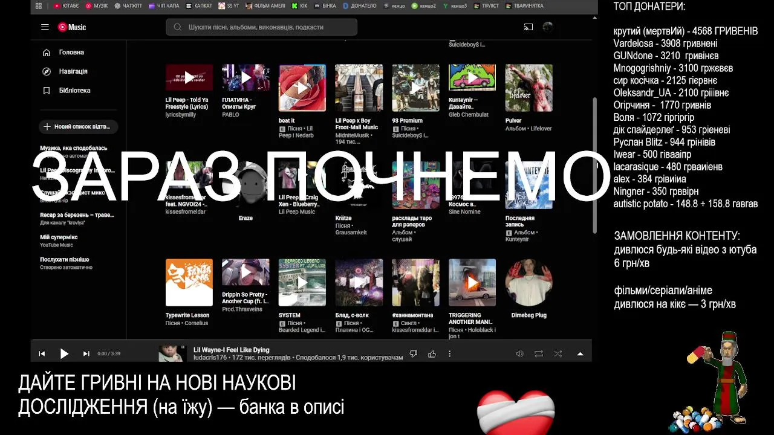Viewport: 774px width, 435px height.
Task: Play Lil Peep x Boy Froot-Mall Music thumbnail
Action: pos(359,88)
